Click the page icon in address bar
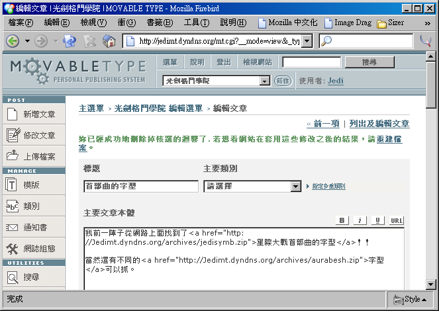Image resolution: width=439 pixels, height=311 pixels. pyautogui.click(x=130, y=42)
